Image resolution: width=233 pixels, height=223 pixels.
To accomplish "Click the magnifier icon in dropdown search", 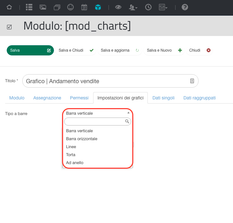I will click(127, 121).
